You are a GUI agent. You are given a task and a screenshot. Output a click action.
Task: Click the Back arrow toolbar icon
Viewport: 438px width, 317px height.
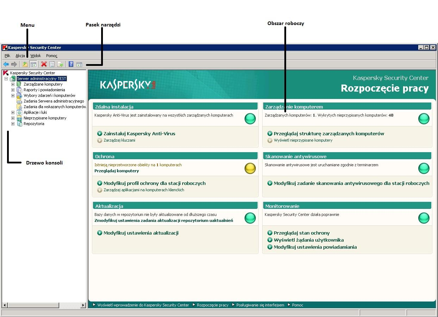tap(6, 64)
